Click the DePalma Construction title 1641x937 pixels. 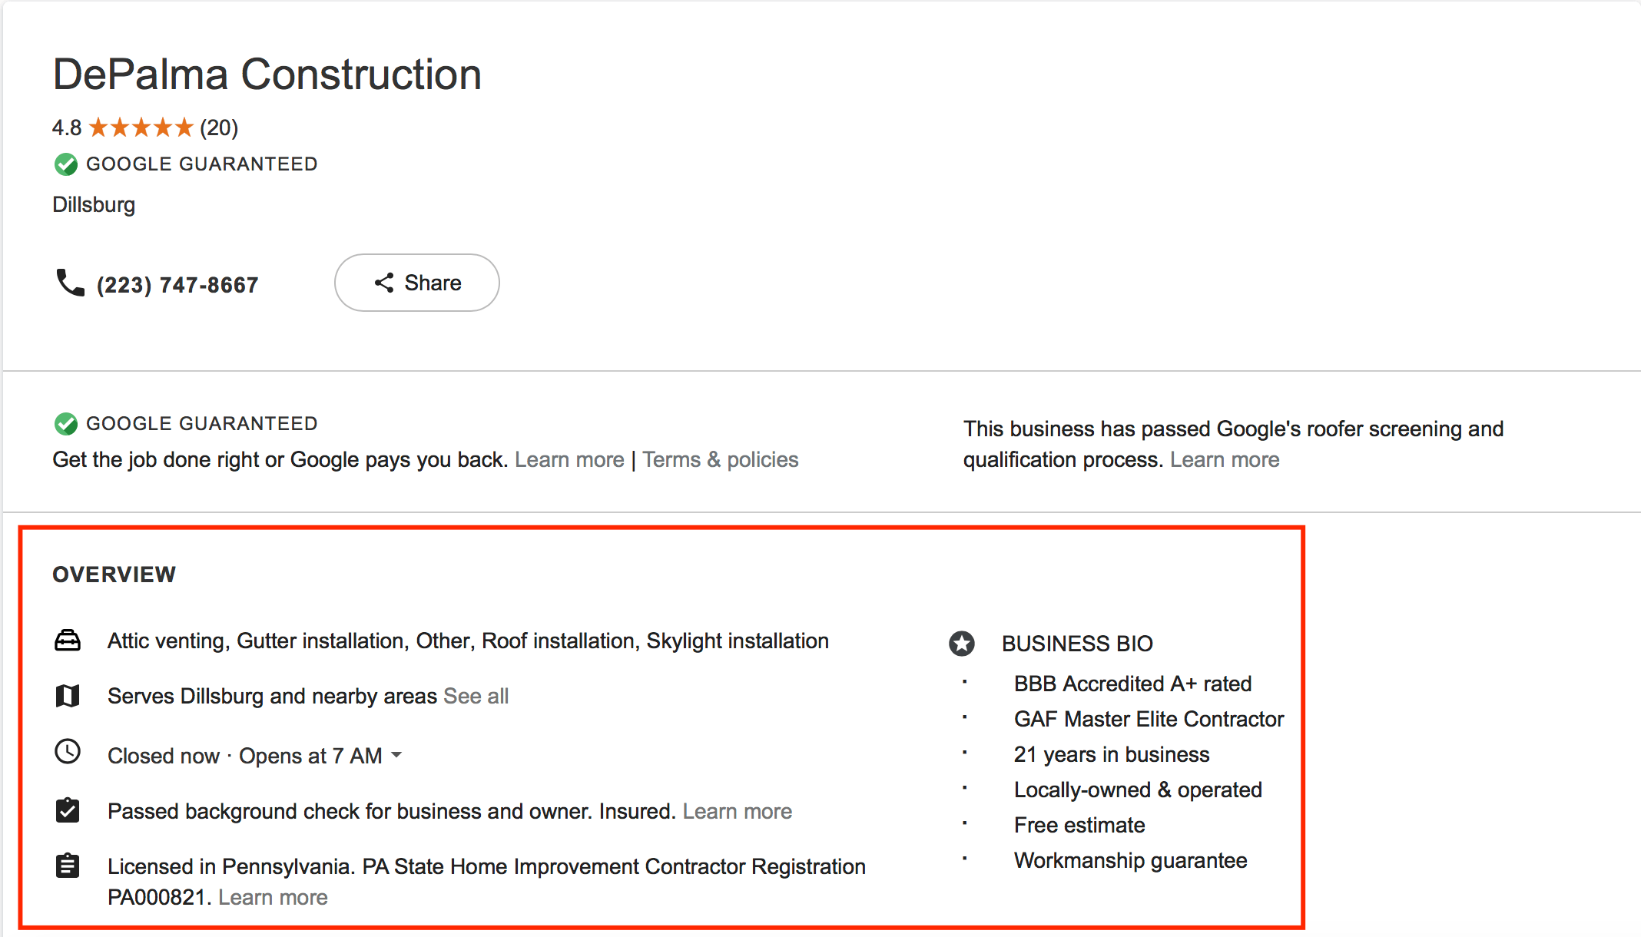click(267, 74)
